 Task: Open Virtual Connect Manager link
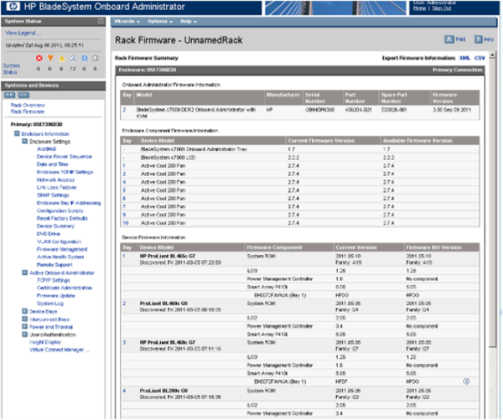(60, 350)
